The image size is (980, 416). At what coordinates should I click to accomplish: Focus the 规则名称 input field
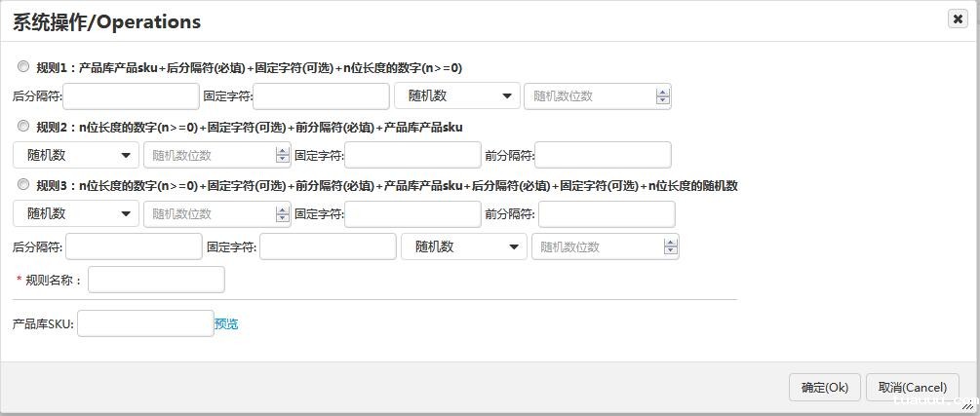pyautogui.click(x=156, y=280)
